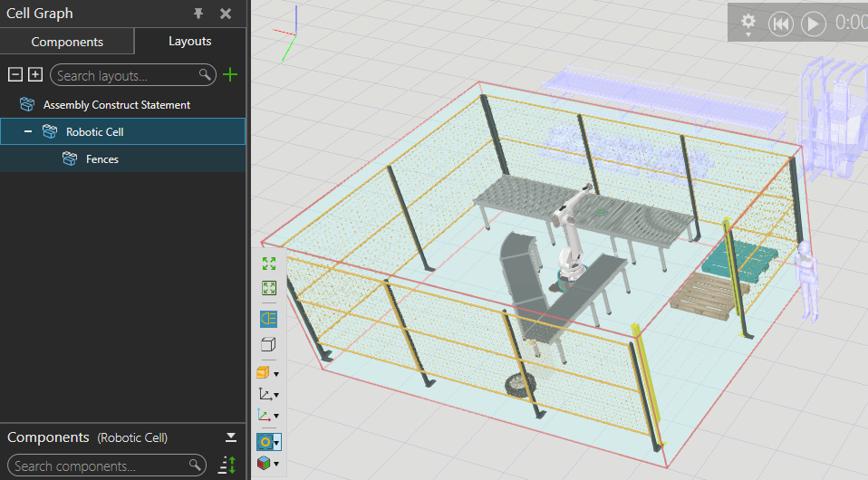Collapse the Robotic Cell tree node

coord(28,131)
